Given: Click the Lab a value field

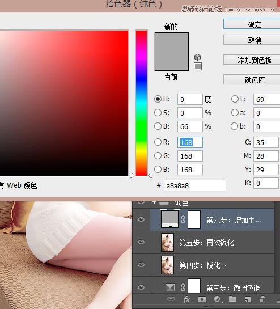Looking at the screenshot, I should [266, 113].
